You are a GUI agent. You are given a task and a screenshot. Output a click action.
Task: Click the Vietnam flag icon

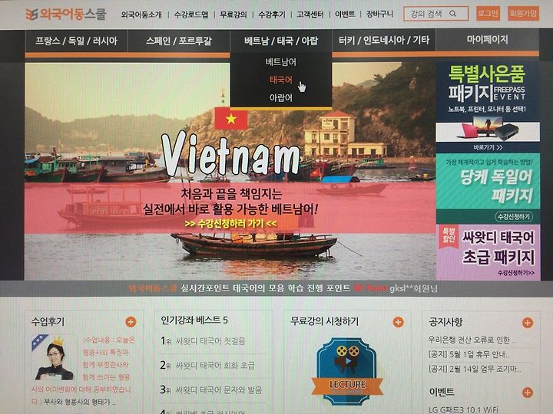(x=231, y=119)
